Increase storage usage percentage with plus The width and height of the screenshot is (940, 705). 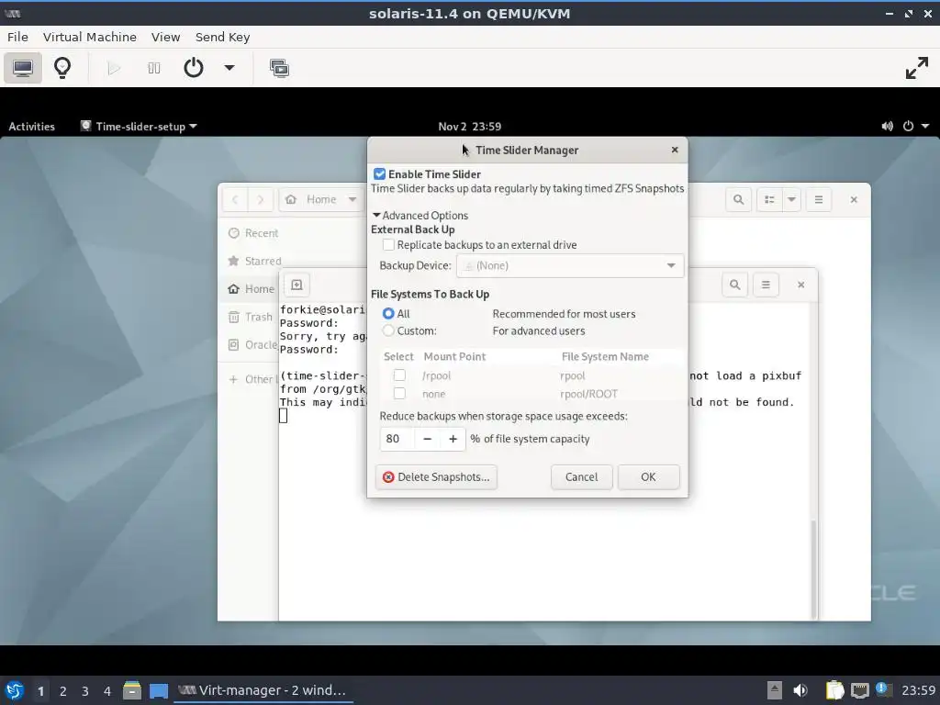click(453, 439)
